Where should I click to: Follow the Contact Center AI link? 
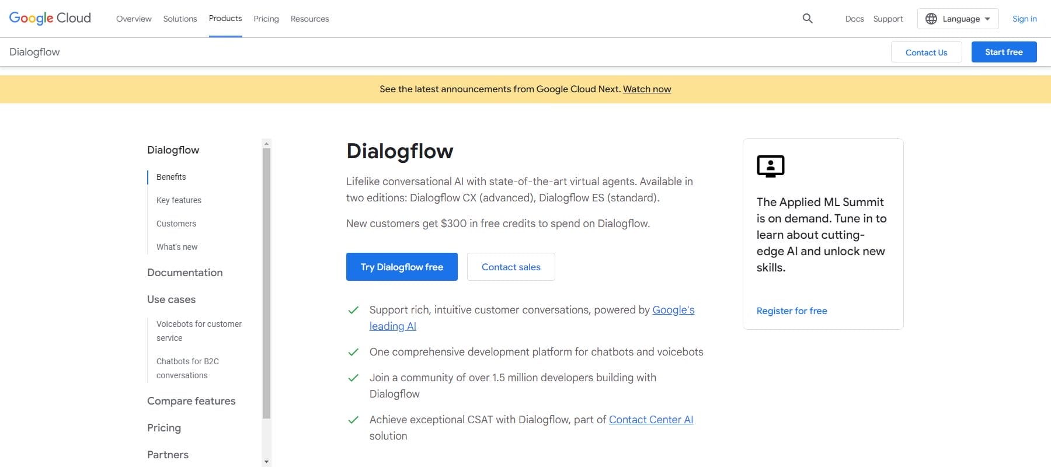(x=651, y=420)
